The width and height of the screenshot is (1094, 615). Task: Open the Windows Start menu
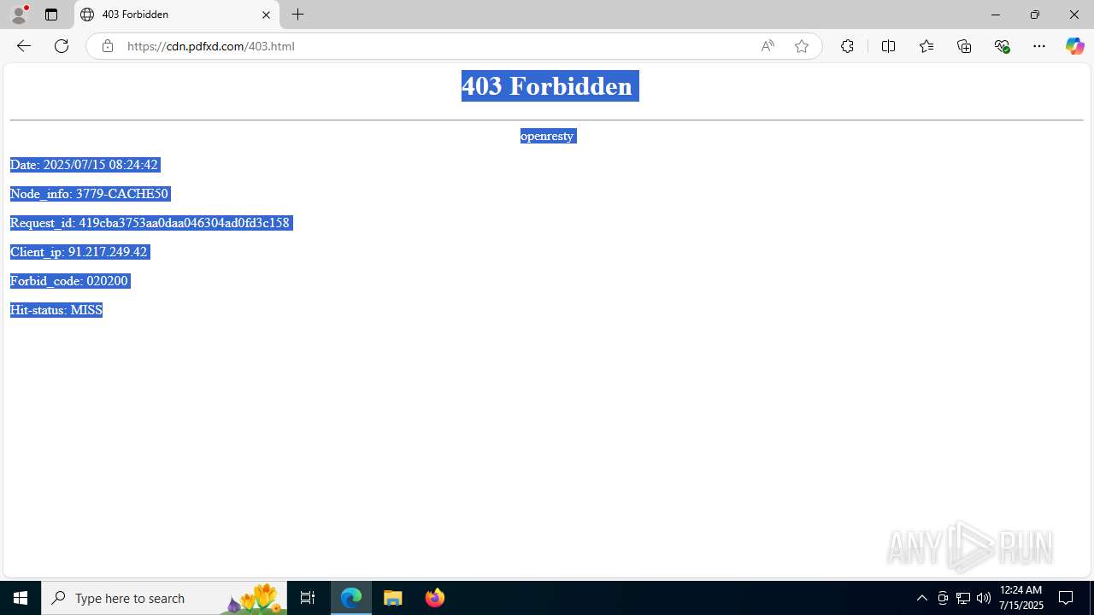(21, 598)
